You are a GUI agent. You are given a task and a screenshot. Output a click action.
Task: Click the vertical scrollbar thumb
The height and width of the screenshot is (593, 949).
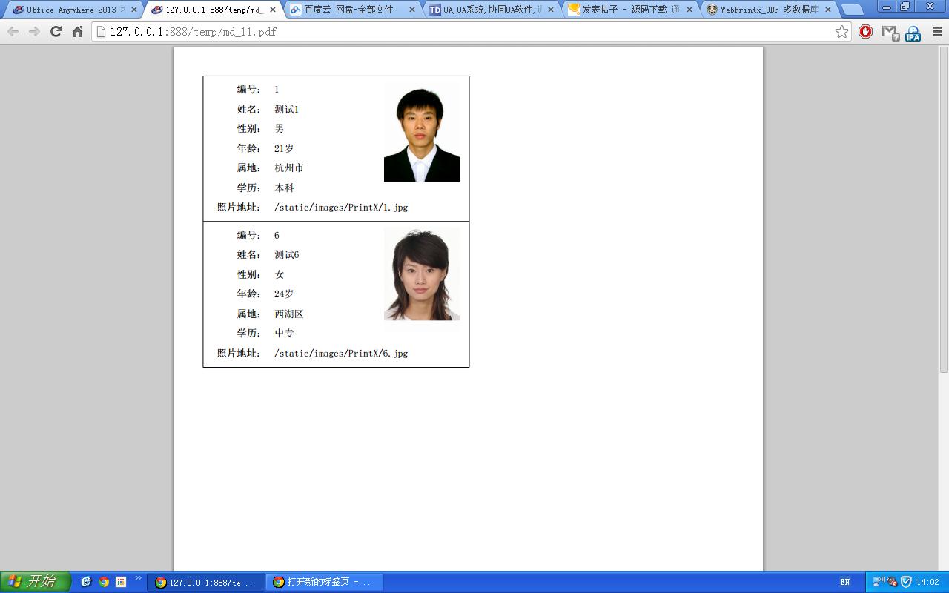coord(943,210)
